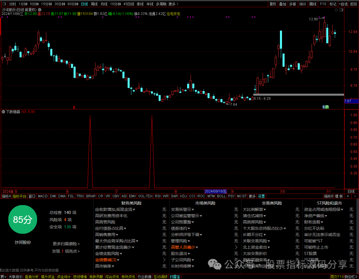The height and width of the screenshot is (279, 359).
Task: Open the 资金统计 bottom tab
Action: pyautogui.click(x=63, y=277)
